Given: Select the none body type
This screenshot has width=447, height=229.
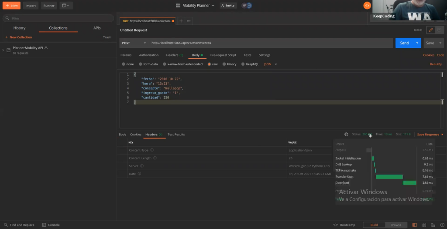Looking at the screenshot, I should tap(128, 64).
